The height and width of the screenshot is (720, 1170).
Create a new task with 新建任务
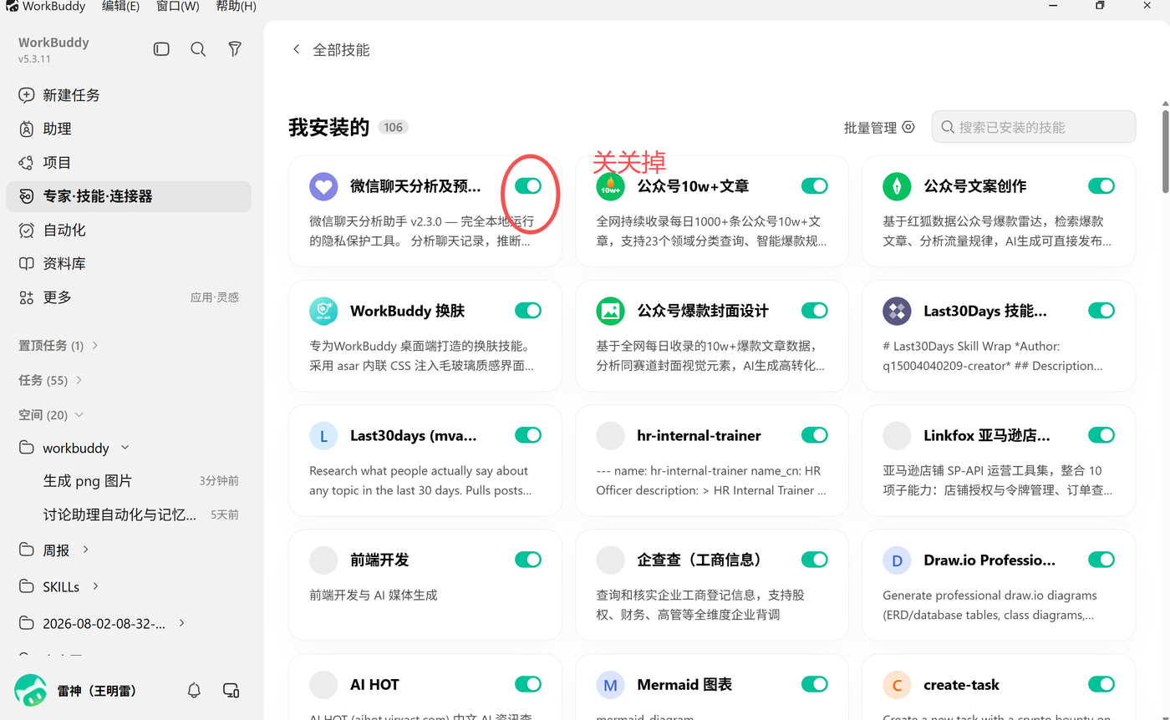point(129,95)
